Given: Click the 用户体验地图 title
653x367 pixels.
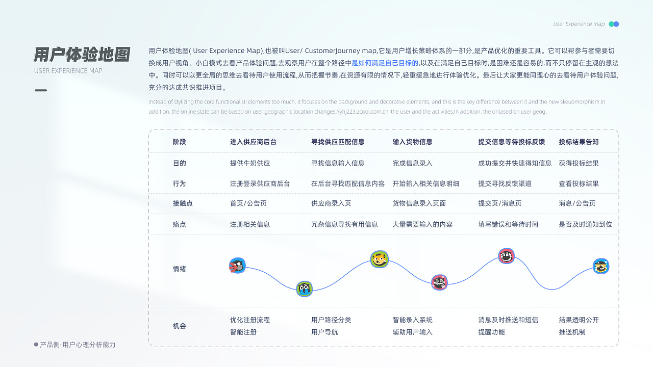Looking at the screenshot, I should pos(81,55).
